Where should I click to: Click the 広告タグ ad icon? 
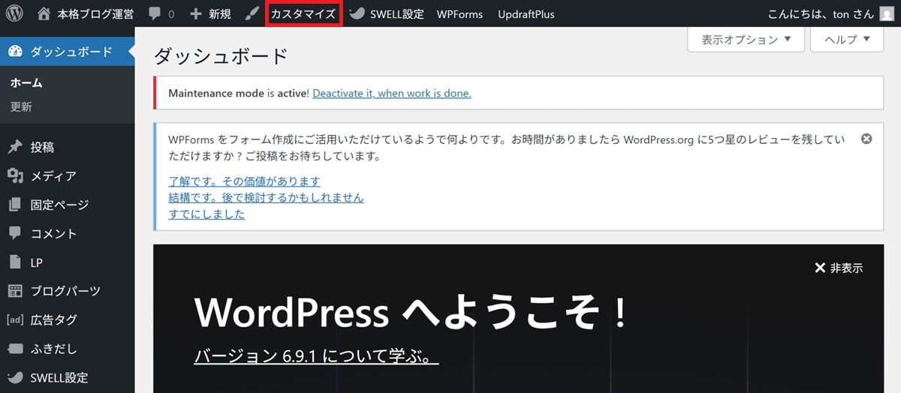coord(15,319)
